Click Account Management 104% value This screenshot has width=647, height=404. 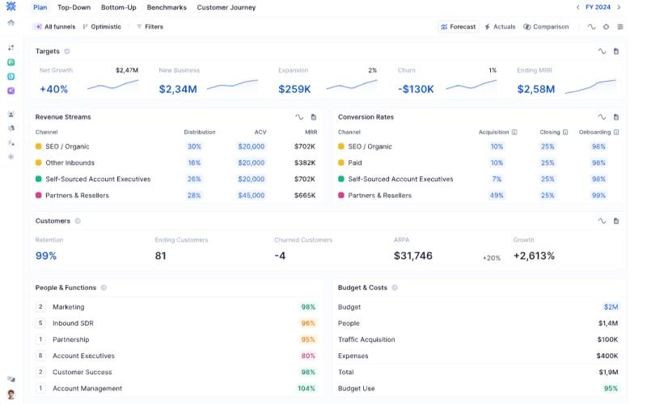(307, 389)
